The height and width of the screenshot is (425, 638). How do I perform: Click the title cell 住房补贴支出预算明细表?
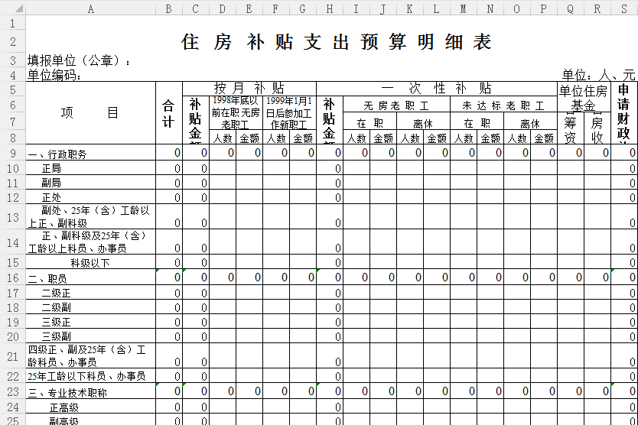(337, 42)
